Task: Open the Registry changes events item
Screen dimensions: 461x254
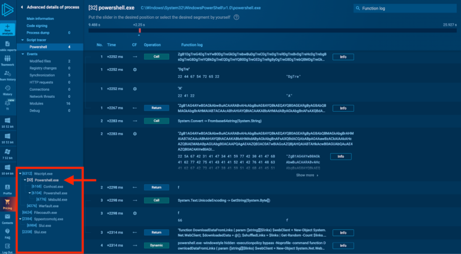Action: (44, 68)
